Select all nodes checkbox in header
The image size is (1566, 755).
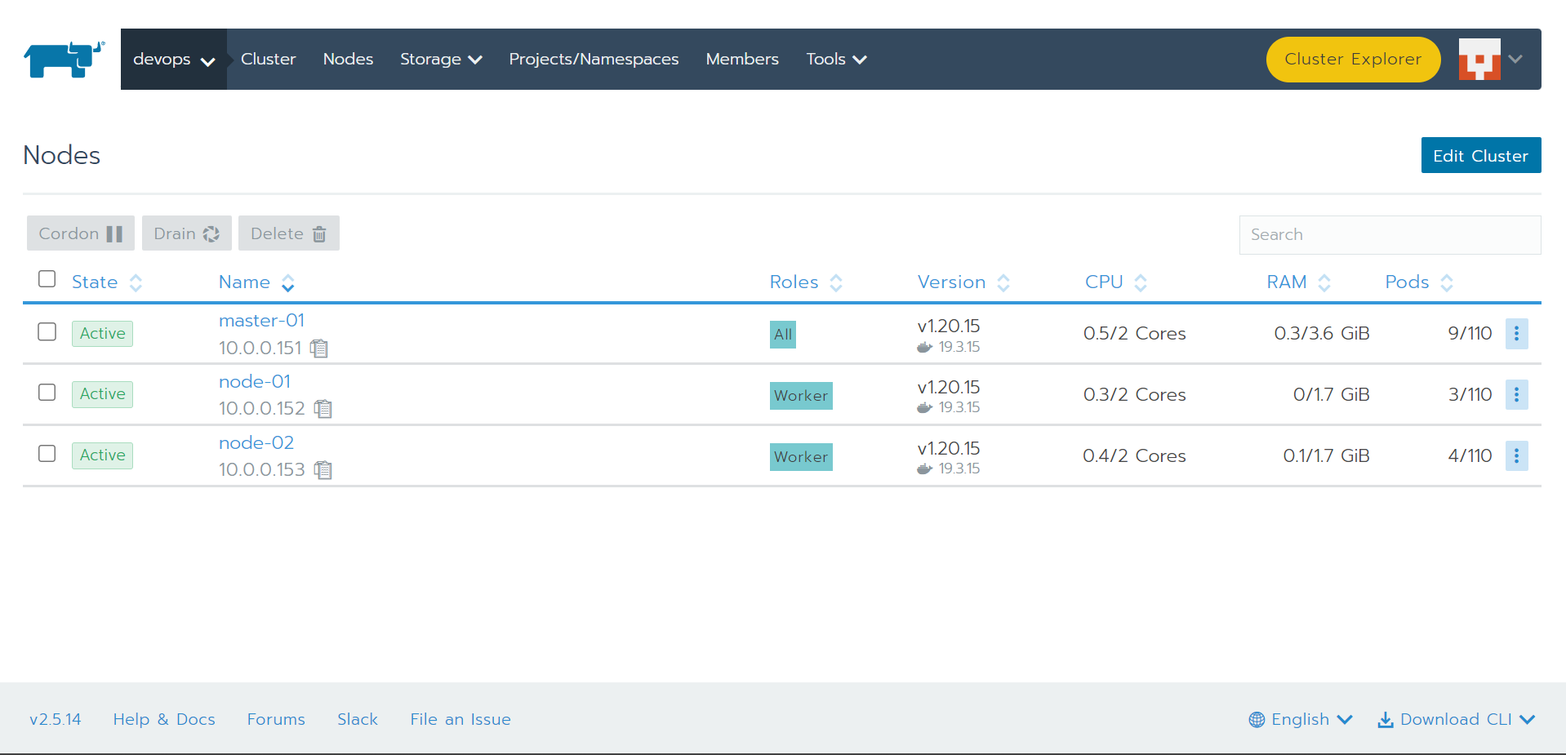point(47,279)
